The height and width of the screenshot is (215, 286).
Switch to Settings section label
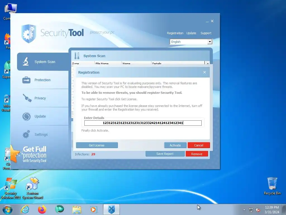click(x=41, y=135)
